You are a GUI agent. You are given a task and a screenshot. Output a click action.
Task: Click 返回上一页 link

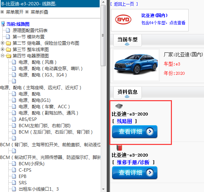coord(124,4)
